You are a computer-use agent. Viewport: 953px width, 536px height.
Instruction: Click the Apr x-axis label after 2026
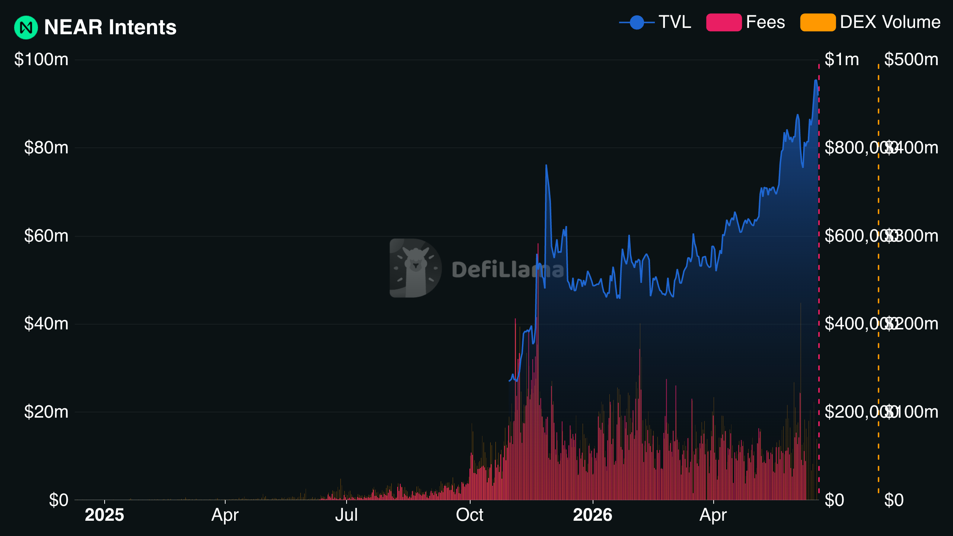(x=713, y=515)
